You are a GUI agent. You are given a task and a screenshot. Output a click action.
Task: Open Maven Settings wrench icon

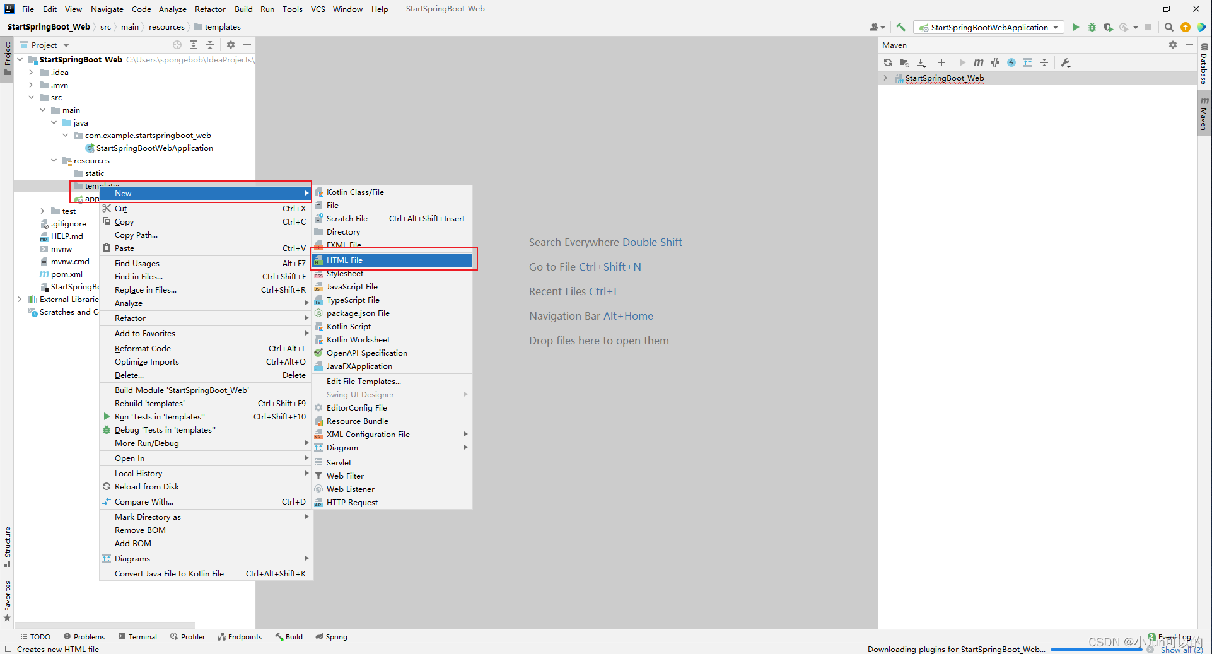(x=1066, y=62)
